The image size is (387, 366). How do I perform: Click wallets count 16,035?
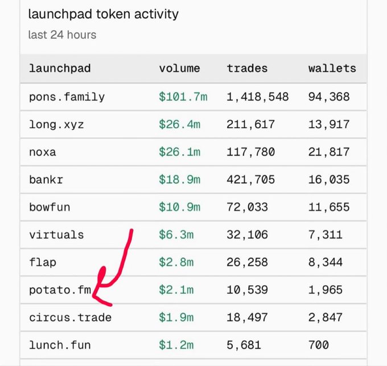(x=329, y=180)
